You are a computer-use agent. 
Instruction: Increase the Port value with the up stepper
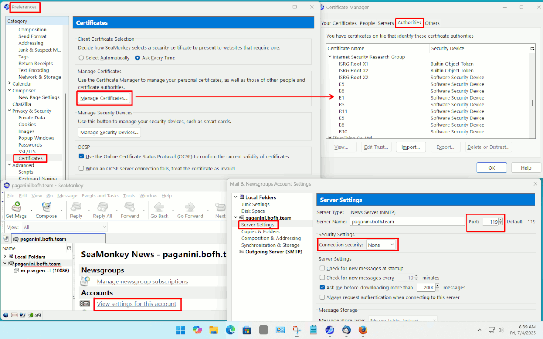coord(501,220)
